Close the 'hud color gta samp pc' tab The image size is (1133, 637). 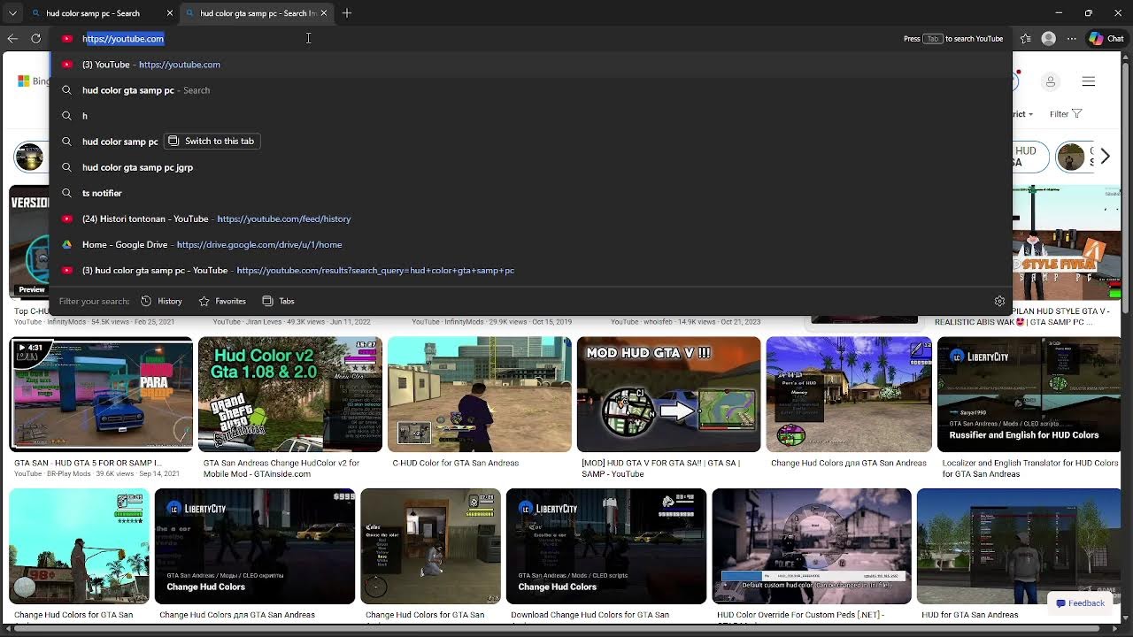[324, 13]
